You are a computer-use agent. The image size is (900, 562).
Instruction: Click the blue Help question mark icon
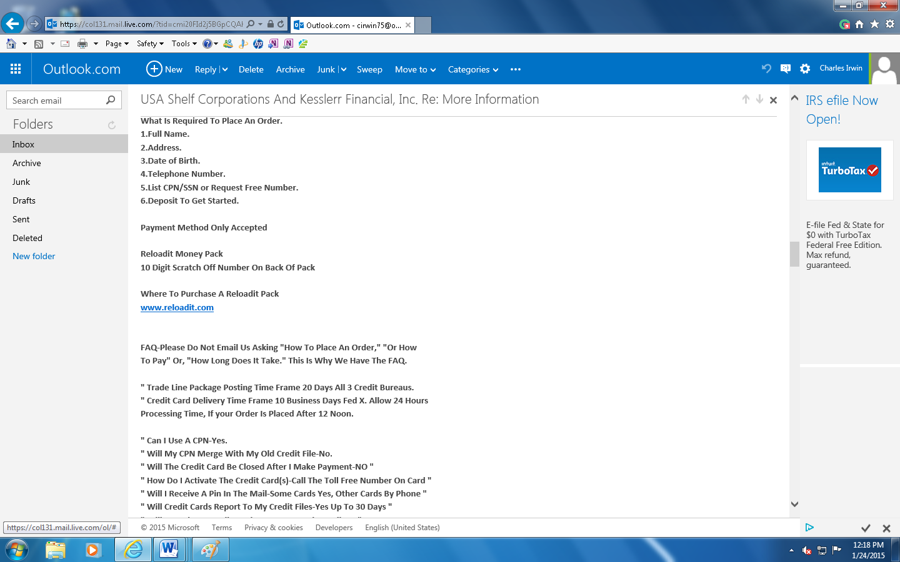coord(207,44)
